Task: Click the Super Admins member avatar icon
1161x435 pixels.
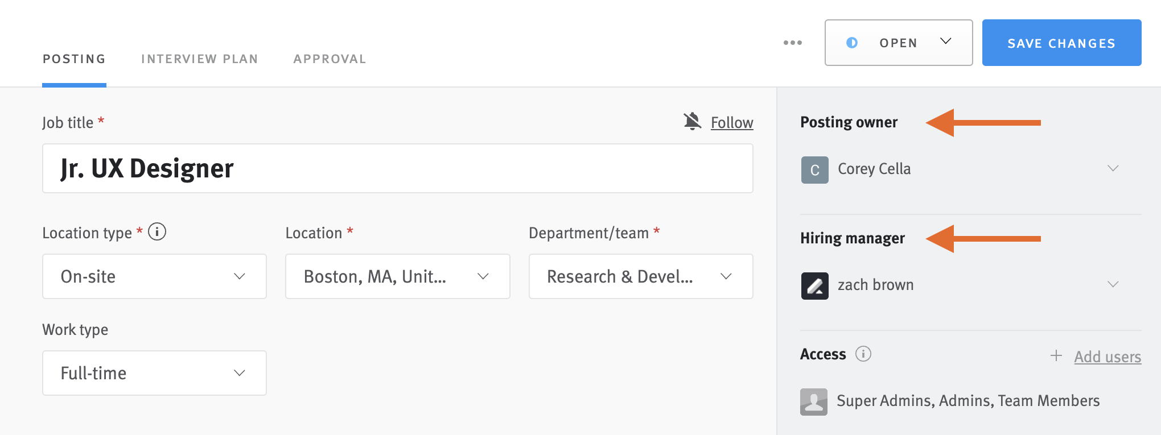Action: click(x=813, y=401)
